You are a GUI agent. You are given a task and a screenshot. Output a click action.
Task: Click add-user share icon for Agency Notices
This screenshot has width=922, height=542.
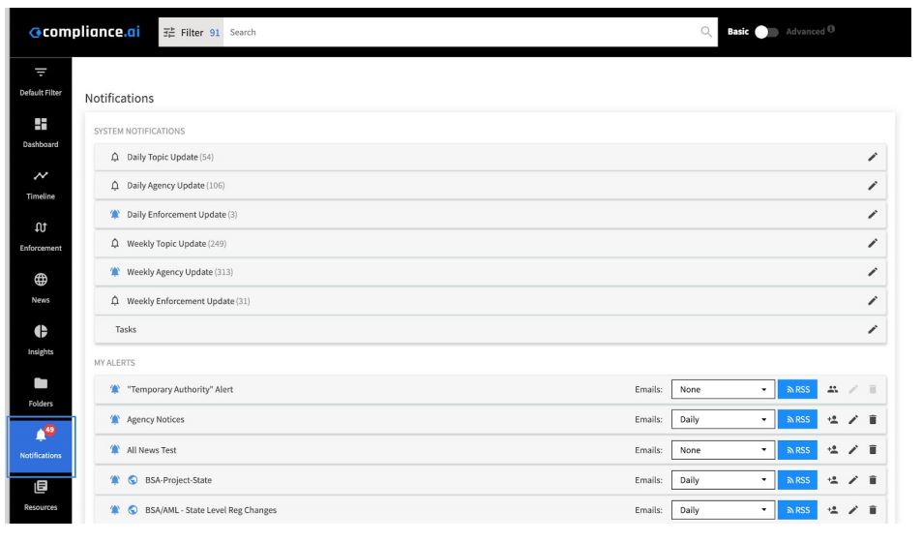833,420
